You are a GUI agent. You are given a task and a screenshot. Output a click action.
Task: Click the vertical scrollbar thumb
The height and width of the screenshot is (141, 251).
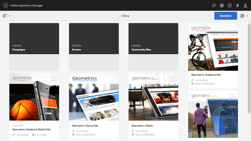click(249, 69)
